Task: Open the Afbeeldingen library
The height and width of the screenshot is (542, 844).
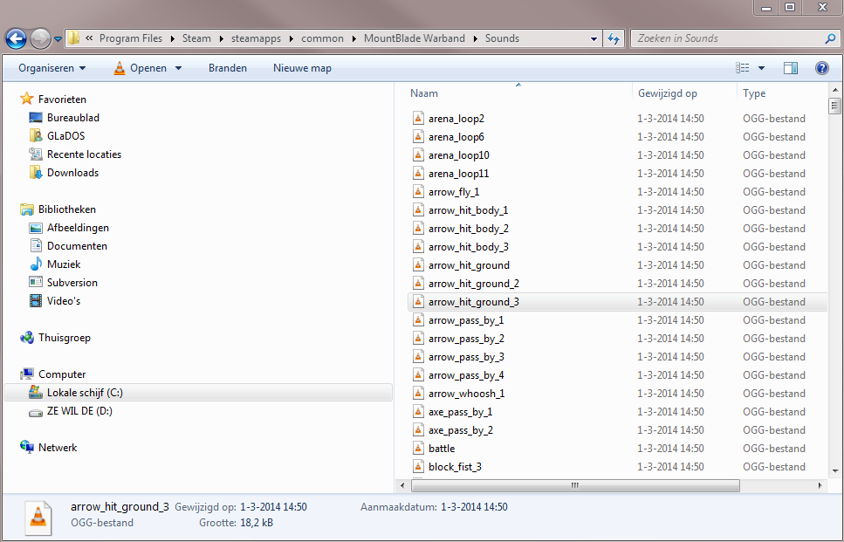Action: (68, 228)
